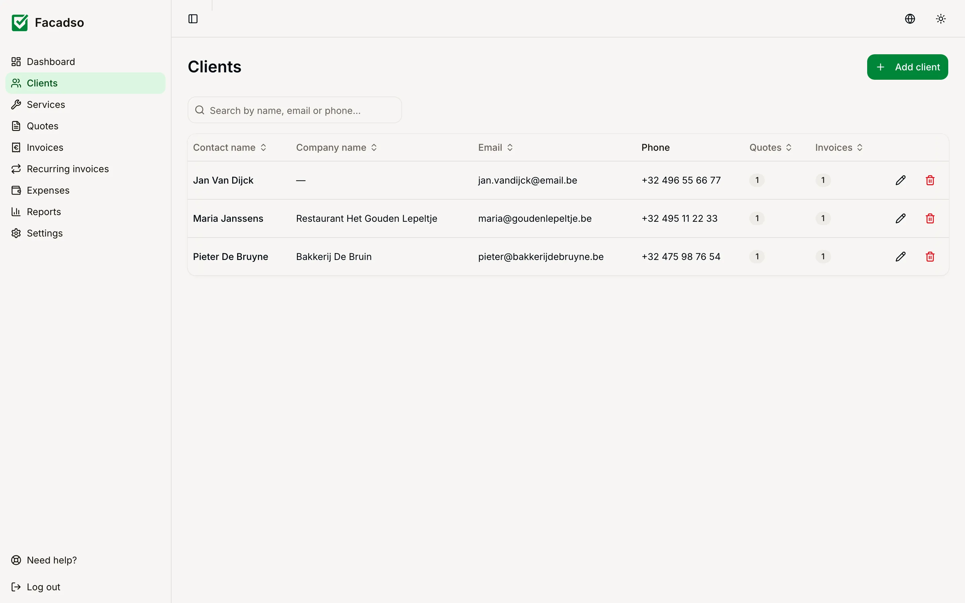
Task: Click Pieter De Bruyne quotes count badge
Action: pyautogui.click(x=757, y=256)
